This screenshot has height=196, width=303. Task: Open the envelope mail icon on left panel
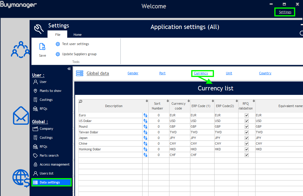[21, 115]
